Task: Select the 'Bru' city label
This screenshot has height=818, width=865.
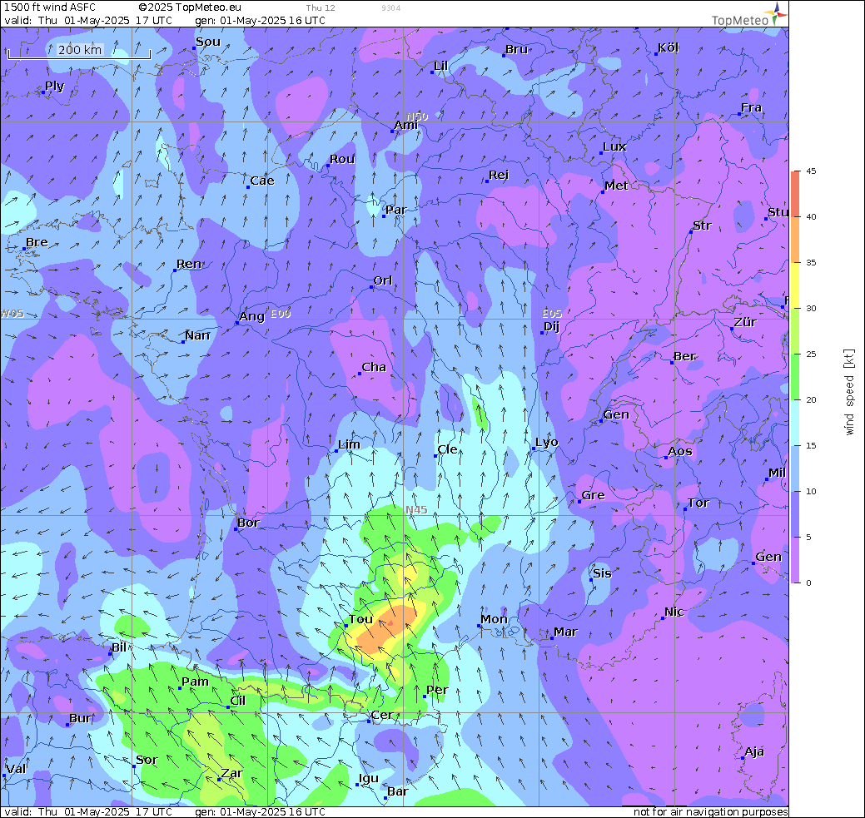Action: 517,49
